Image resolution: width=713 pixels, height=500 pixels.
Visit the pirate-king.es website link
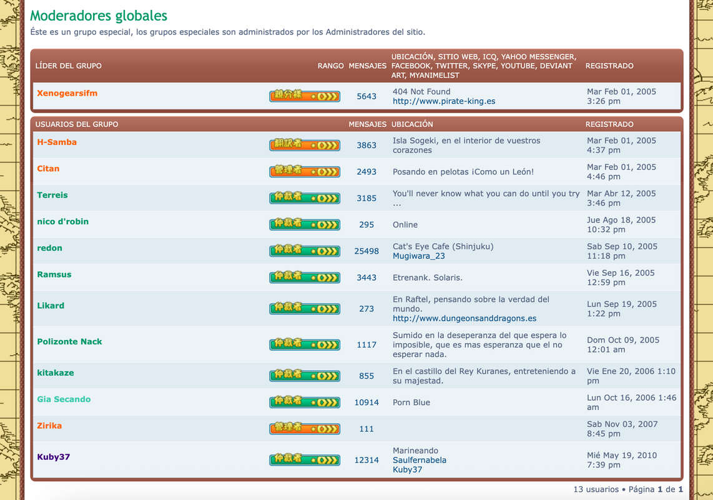point(444,101)
